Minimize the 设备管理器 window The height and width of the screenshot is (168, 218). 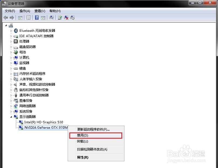click(x=193, y=2)
